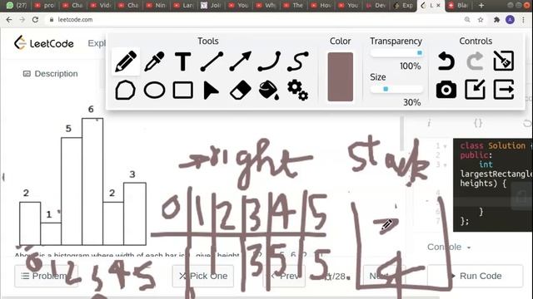Image resolution: width=533 pixels, height=299 pixels.
Task: Open the Chrome three-dot menu
Action: point(524,20)
